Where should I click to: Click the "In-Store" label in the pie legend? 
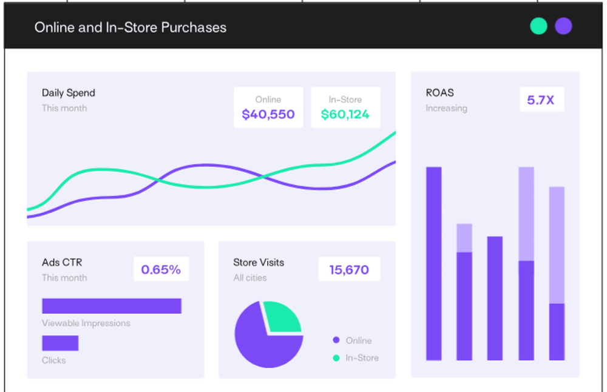[x=362, y=358]
